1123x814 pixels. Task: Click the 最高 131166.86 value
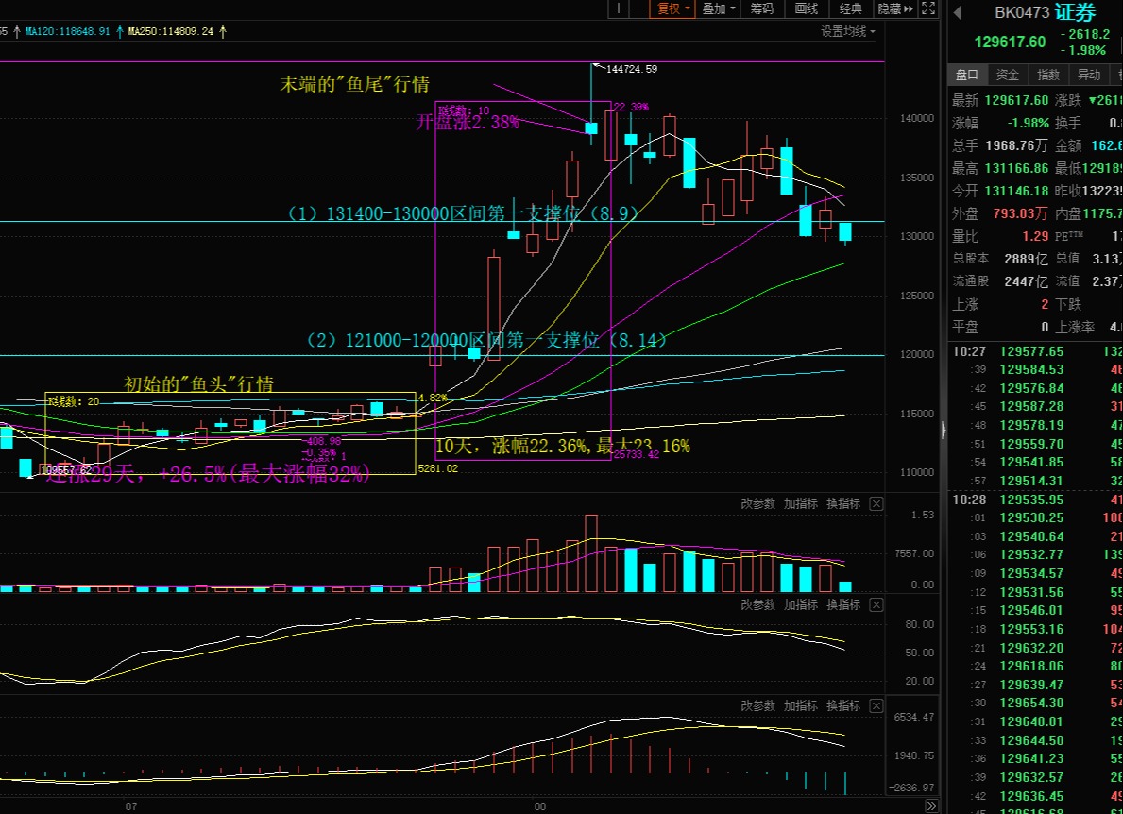[1016, 168]
